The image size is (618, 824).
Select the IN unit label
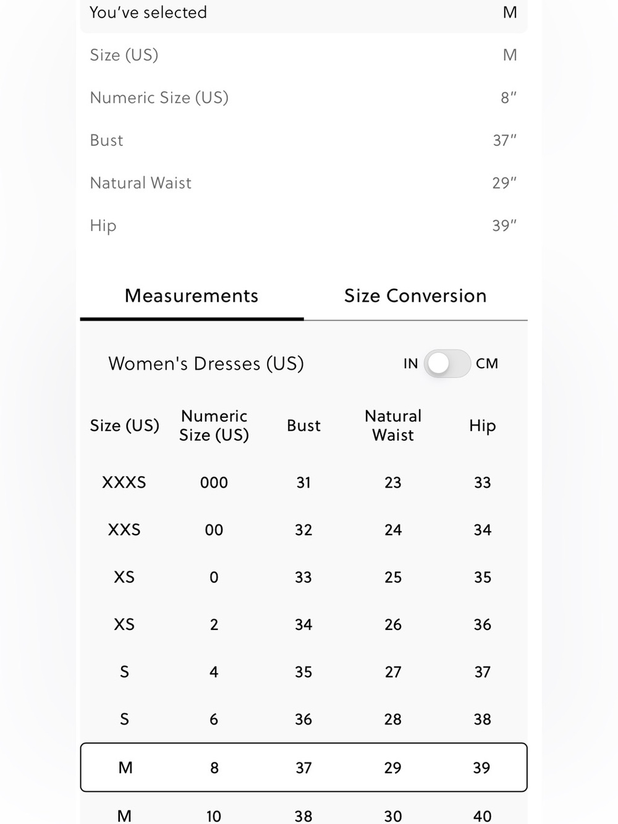point(410,363)
